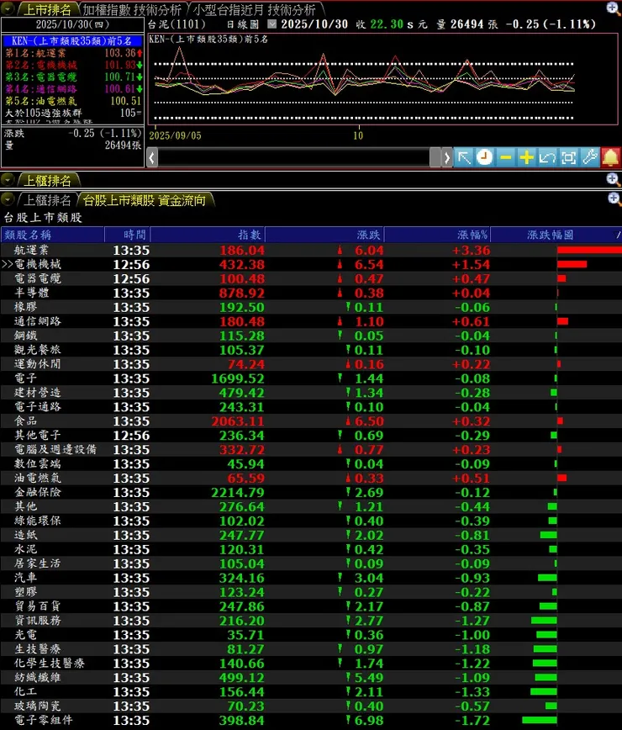Select 紡織纖維 sector row

click(311, 677)
